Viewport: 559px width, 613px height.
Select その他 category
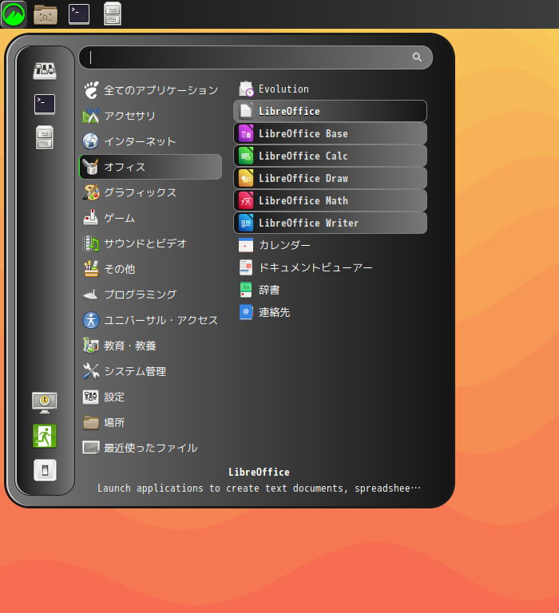tap(151, 269)
